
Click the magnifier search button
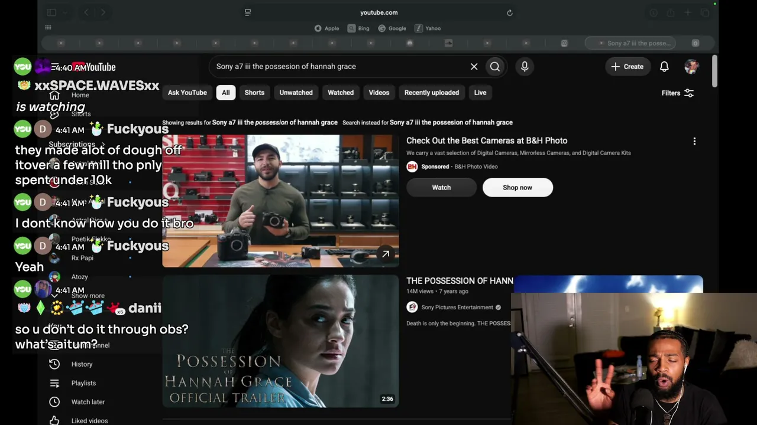(495, 67)
